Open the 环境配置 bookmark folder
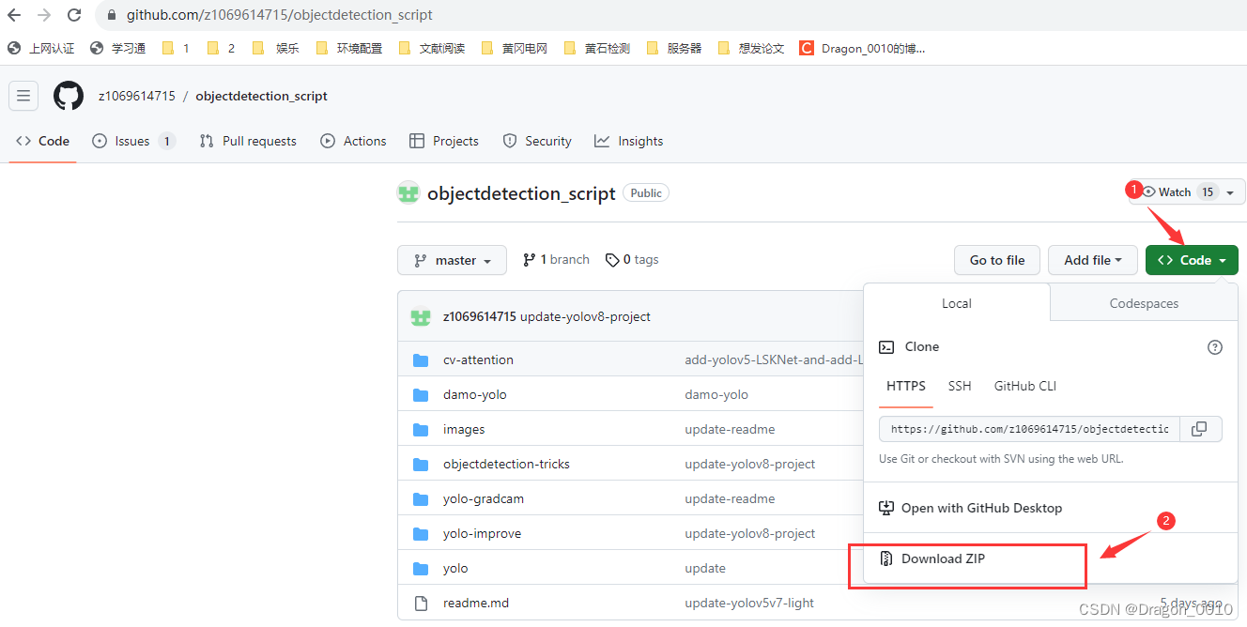The height and width of the screenshot is (627, 1247). point(349,48)
